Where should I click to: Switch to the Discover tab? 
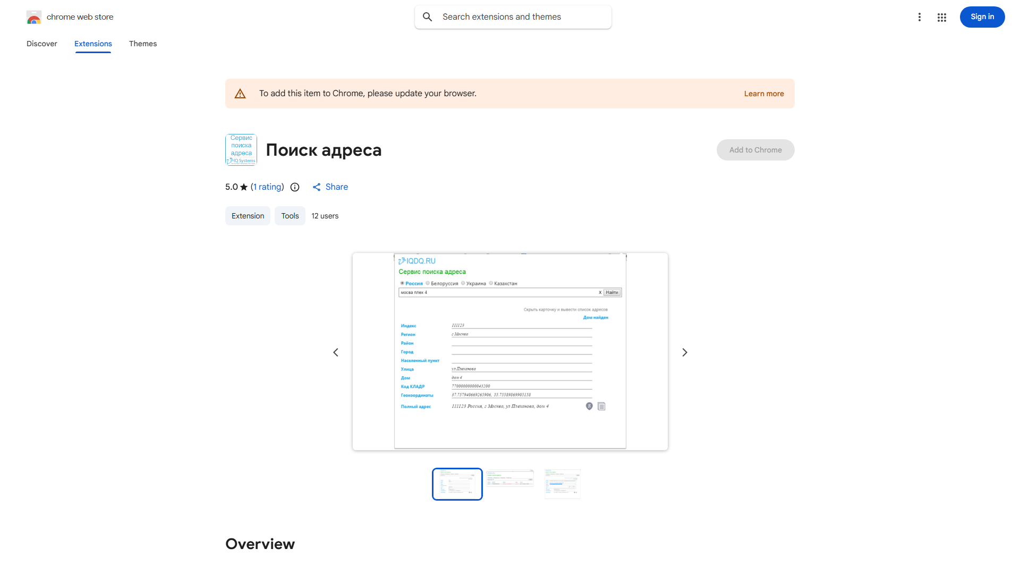pos(41,44)
